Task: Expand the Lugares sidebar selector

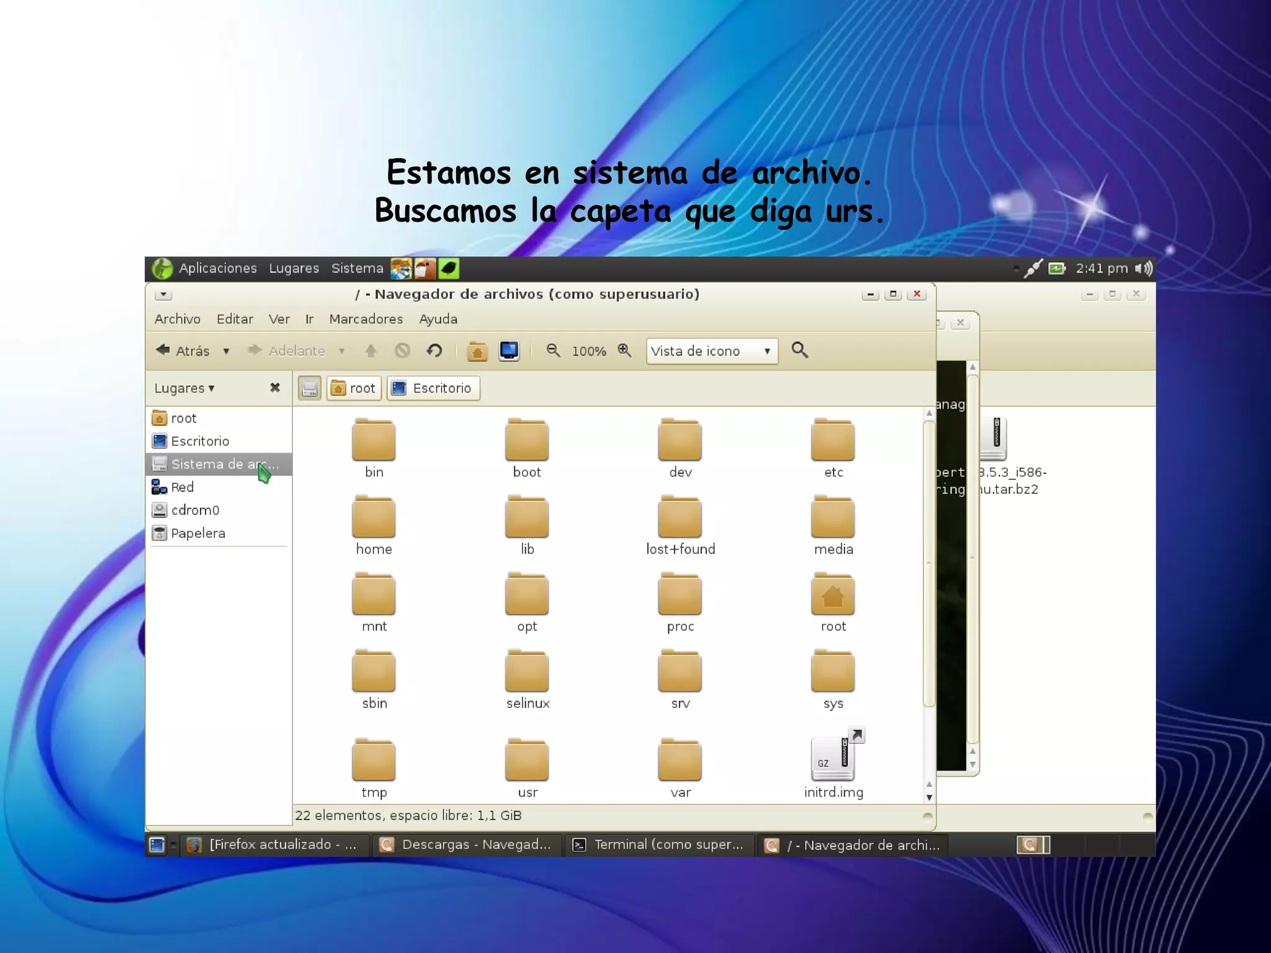Action: 184,388
